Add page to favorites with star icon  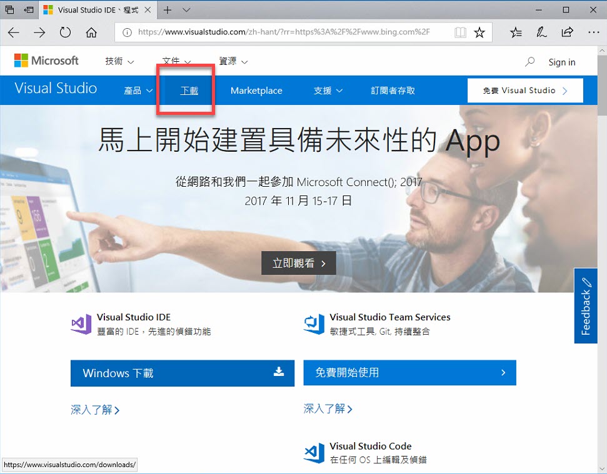[x=479, y=32]
